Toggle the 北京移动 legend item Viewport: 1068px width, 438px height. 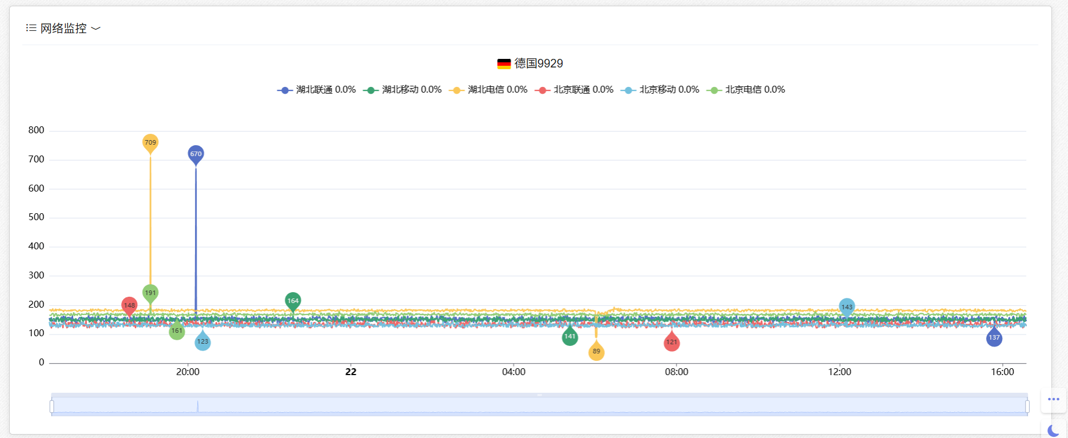point(660,90)
